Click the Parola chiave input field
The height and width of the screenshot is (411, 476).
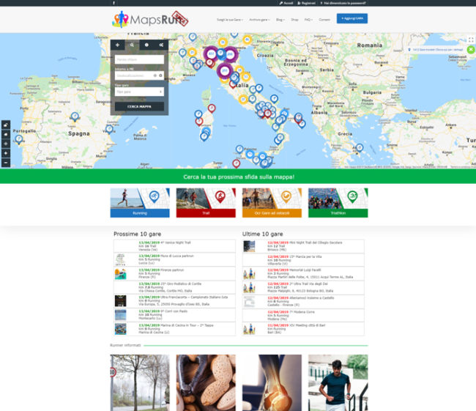click(139, 59)
